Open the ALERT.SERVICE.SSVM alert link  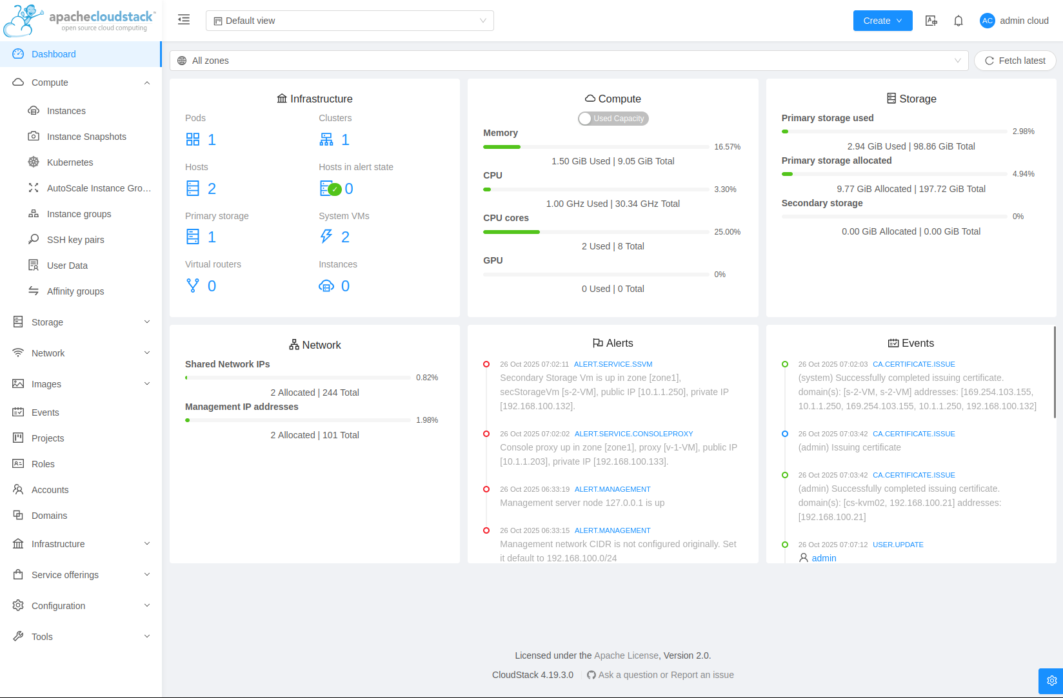pos(613,364)
